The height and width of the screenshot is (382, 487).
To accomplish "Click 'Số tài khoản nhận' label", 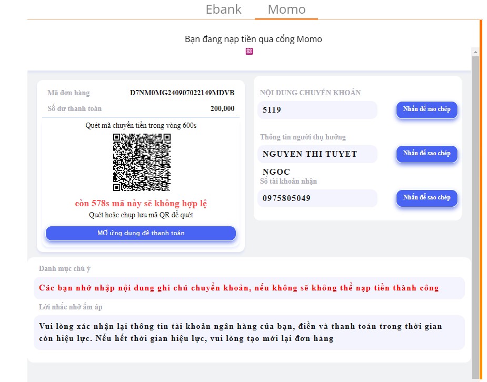I will tap(288, 181).
